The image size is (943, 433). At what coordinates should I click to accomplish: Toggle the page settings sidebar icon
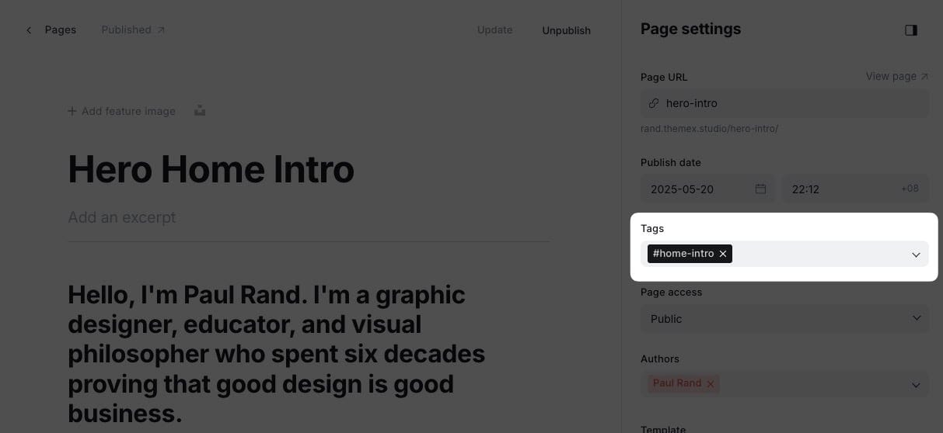[911, 30]
